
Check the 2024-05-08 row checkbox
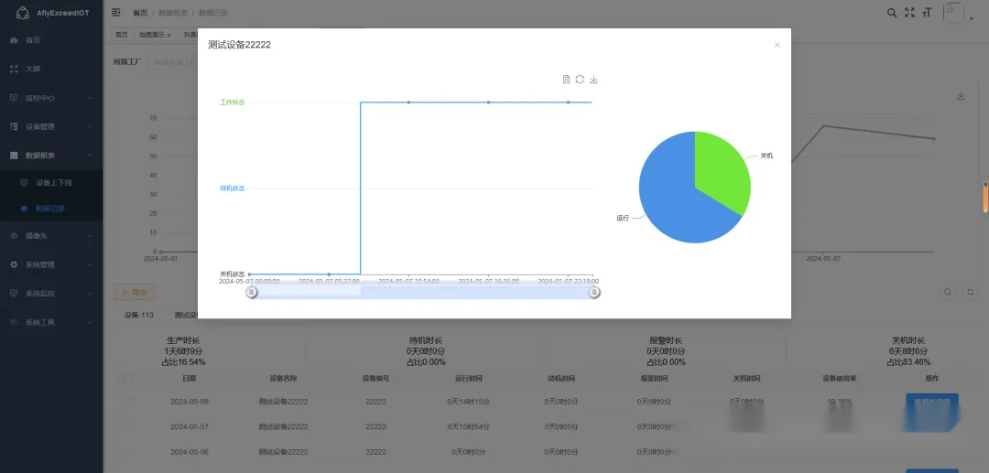[127, 402]
